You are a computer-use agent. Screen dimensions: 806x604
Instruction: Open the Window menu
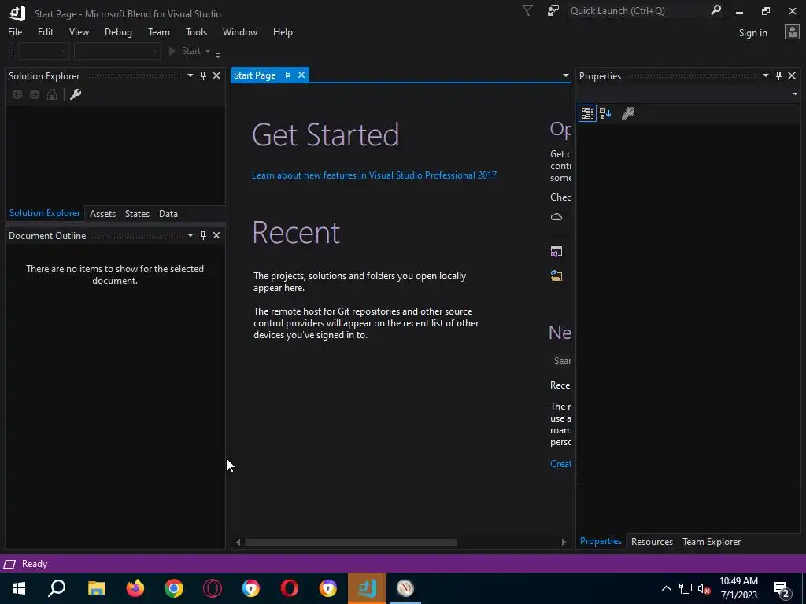click(x=239, y=31)
